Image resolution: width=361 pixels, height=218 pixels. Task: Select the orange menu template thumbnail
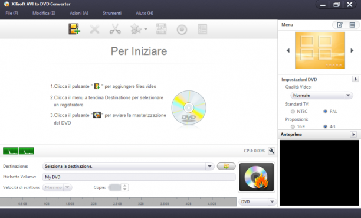(320, 50)
